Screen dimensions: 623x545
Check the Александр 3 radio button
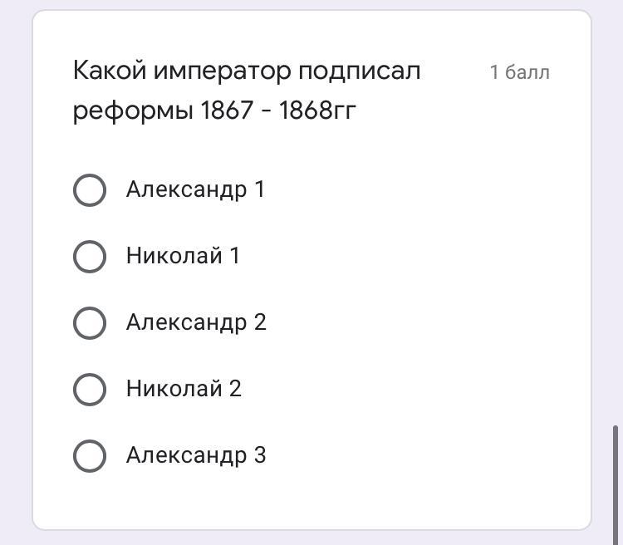90,455
